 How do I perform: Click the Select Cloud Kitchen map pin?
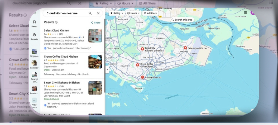coord(185,48)
